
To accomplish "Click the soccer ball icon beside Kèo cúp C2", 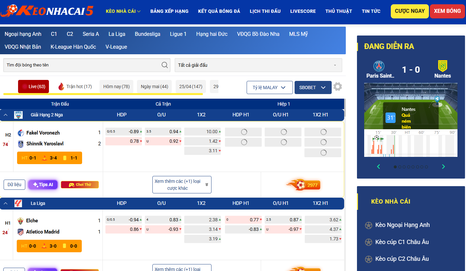I will 368,259.
